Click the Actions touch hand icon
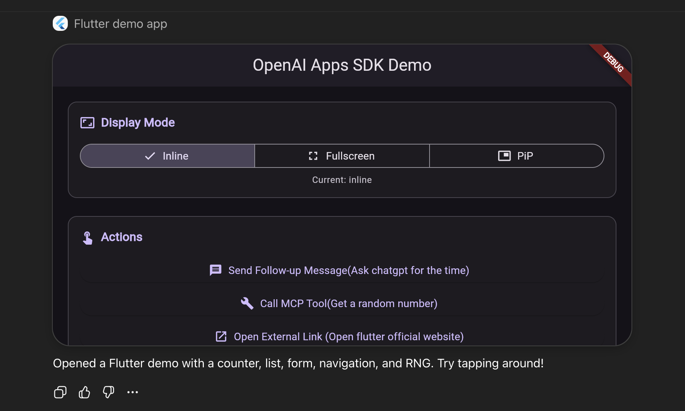685x411 pixels. 87,237
